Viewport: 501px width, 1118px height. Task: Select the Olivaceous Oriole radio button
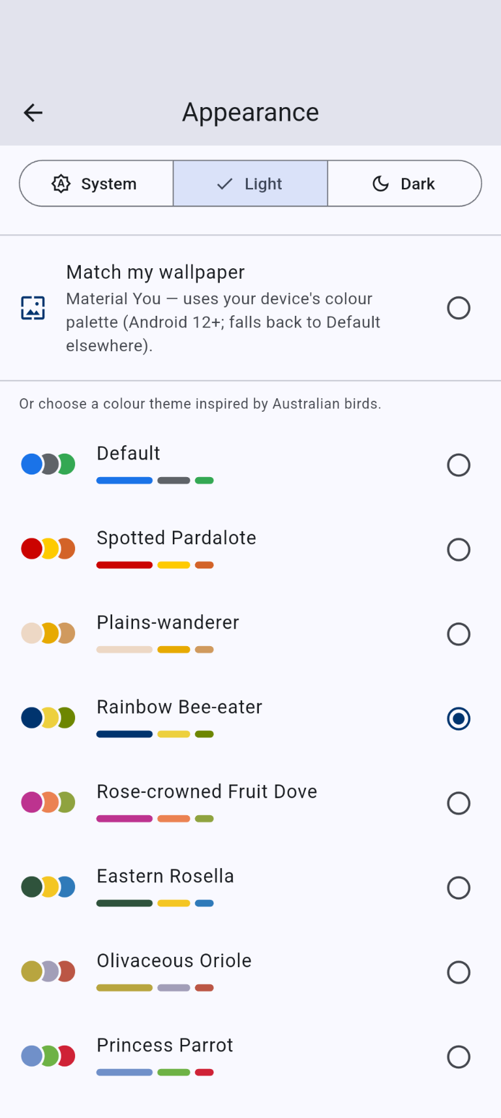tap(459, 972)
